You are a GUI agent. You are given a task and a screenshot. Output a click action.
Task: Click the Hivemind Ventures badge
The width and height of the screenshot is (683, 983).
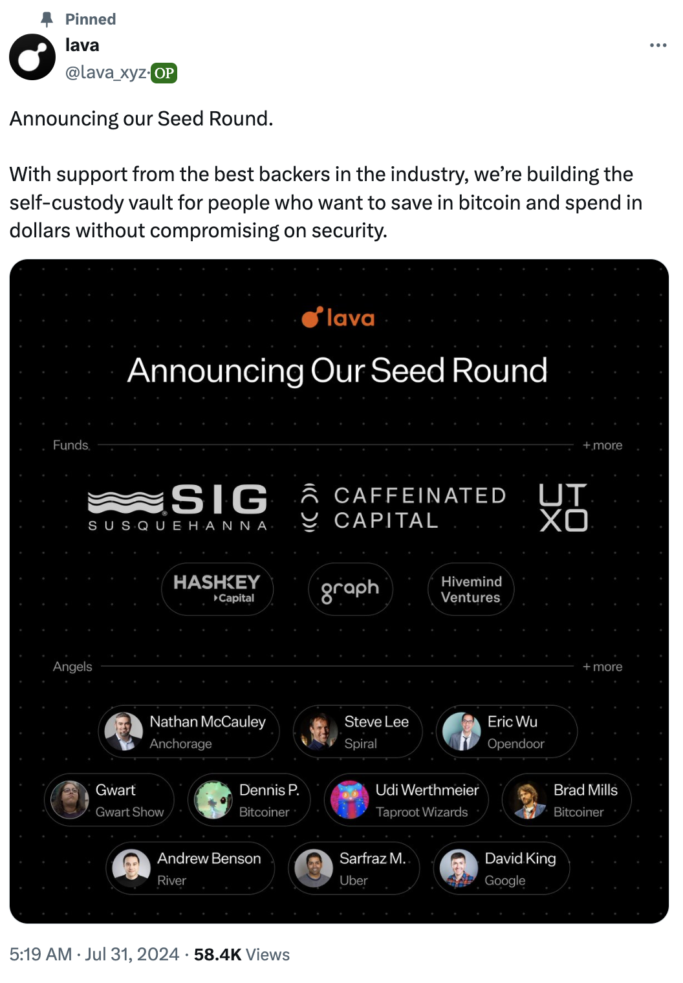coord(471,589)
